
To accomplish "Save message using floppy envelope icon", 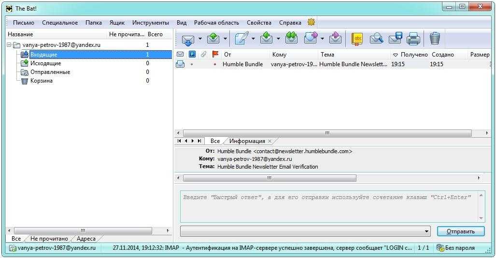I will tap(395, 38).
